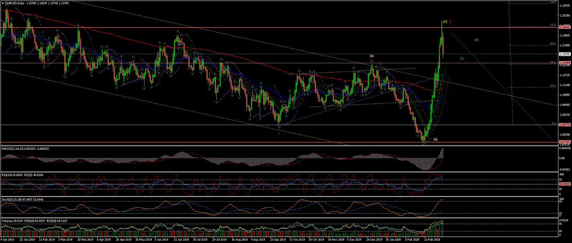The image size is (572, 243).
Task: Select the 23.6 Fibonacci level label
Action: click(x=553, y=85)
